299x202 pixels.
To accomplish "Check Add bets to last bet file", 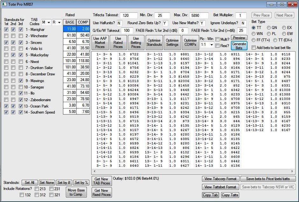I will [254, 48].
